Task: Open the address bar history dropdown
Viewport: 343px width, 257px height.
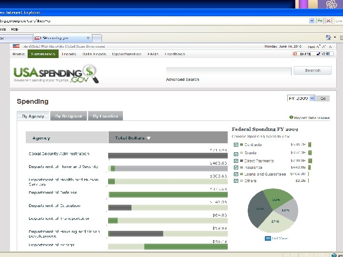Action: click(x=312, y=21)
